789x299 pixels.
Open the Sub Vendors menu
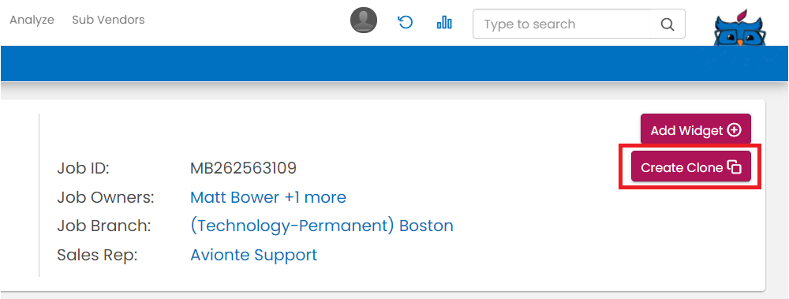click(108, 21)
